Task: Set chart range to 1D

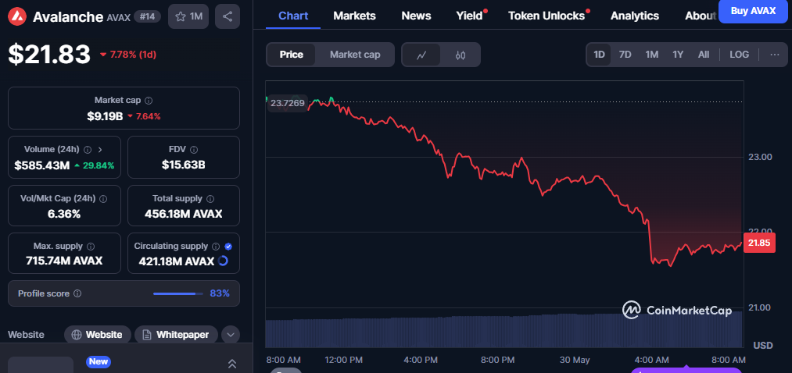Action: [599, 55]
